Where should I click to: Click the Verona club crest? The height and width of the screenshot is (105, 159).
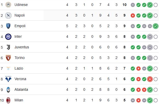[8, 79]
